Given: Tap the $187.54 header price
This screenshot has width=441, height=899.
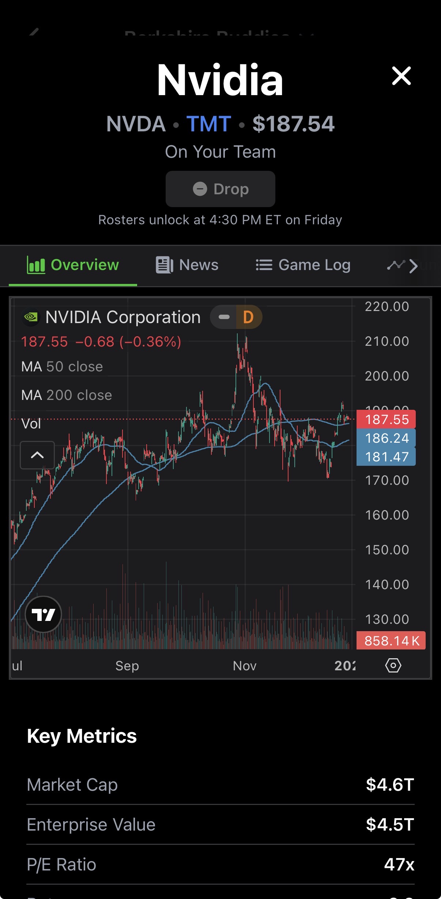Looking at the screenshot, I should pos(293,124).
